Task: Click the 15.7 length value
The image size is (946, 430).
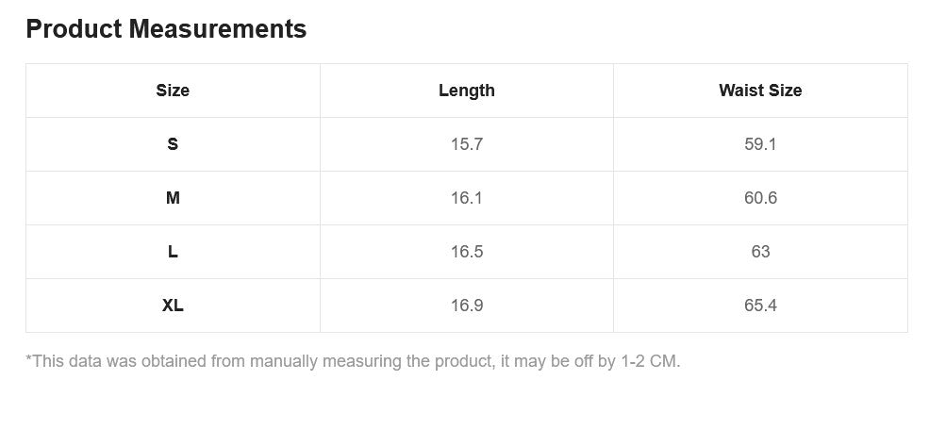Action: [x=466, y=144]
